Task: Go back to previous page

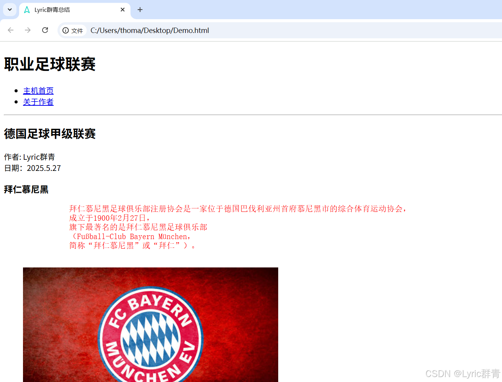Action: [11, 30]
